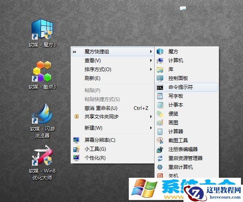This screenshot has width=243, height=202.
Task: Open 记事本 submenu entry
Action: (187, 105)
